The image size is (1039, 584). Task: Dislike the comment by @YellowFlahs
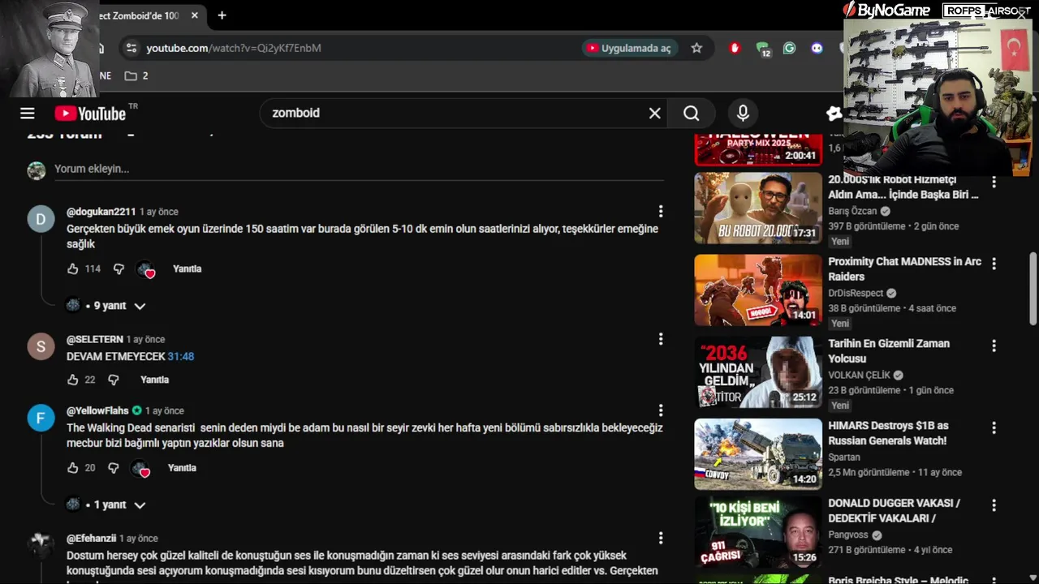point(114,468)
